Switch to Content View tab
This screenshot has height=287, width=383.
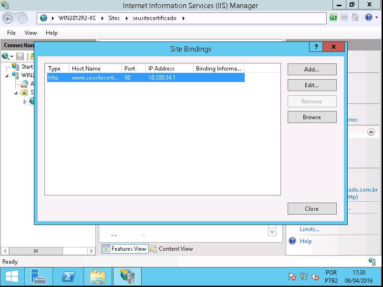coord(172,249)
